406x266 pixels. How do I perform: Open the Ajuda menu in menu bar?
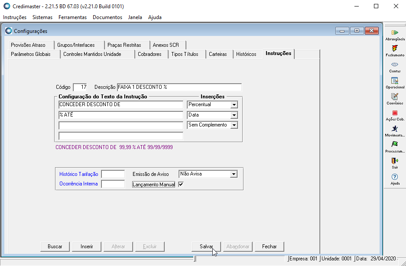click(155, 17)
